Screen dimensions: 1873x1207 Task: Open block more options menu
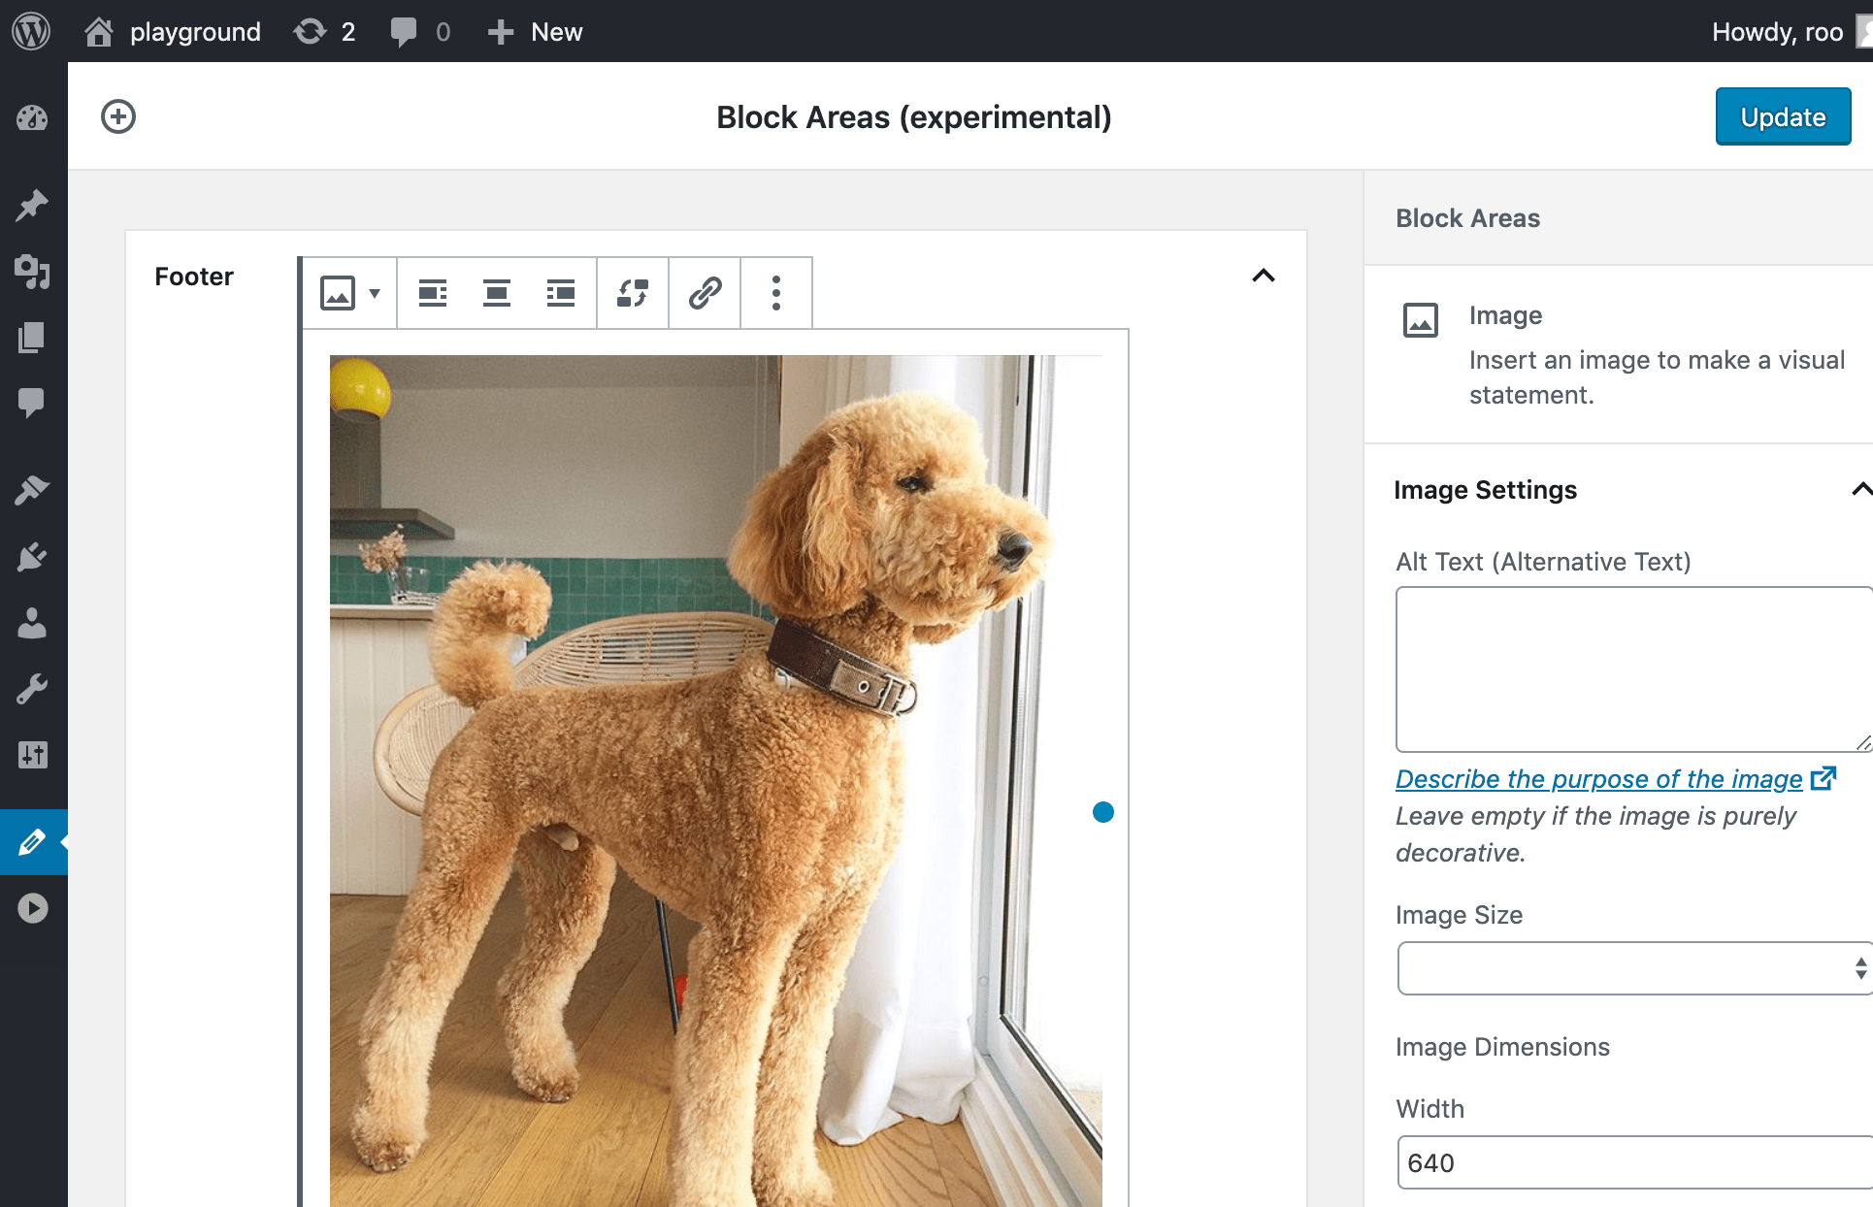776,293
